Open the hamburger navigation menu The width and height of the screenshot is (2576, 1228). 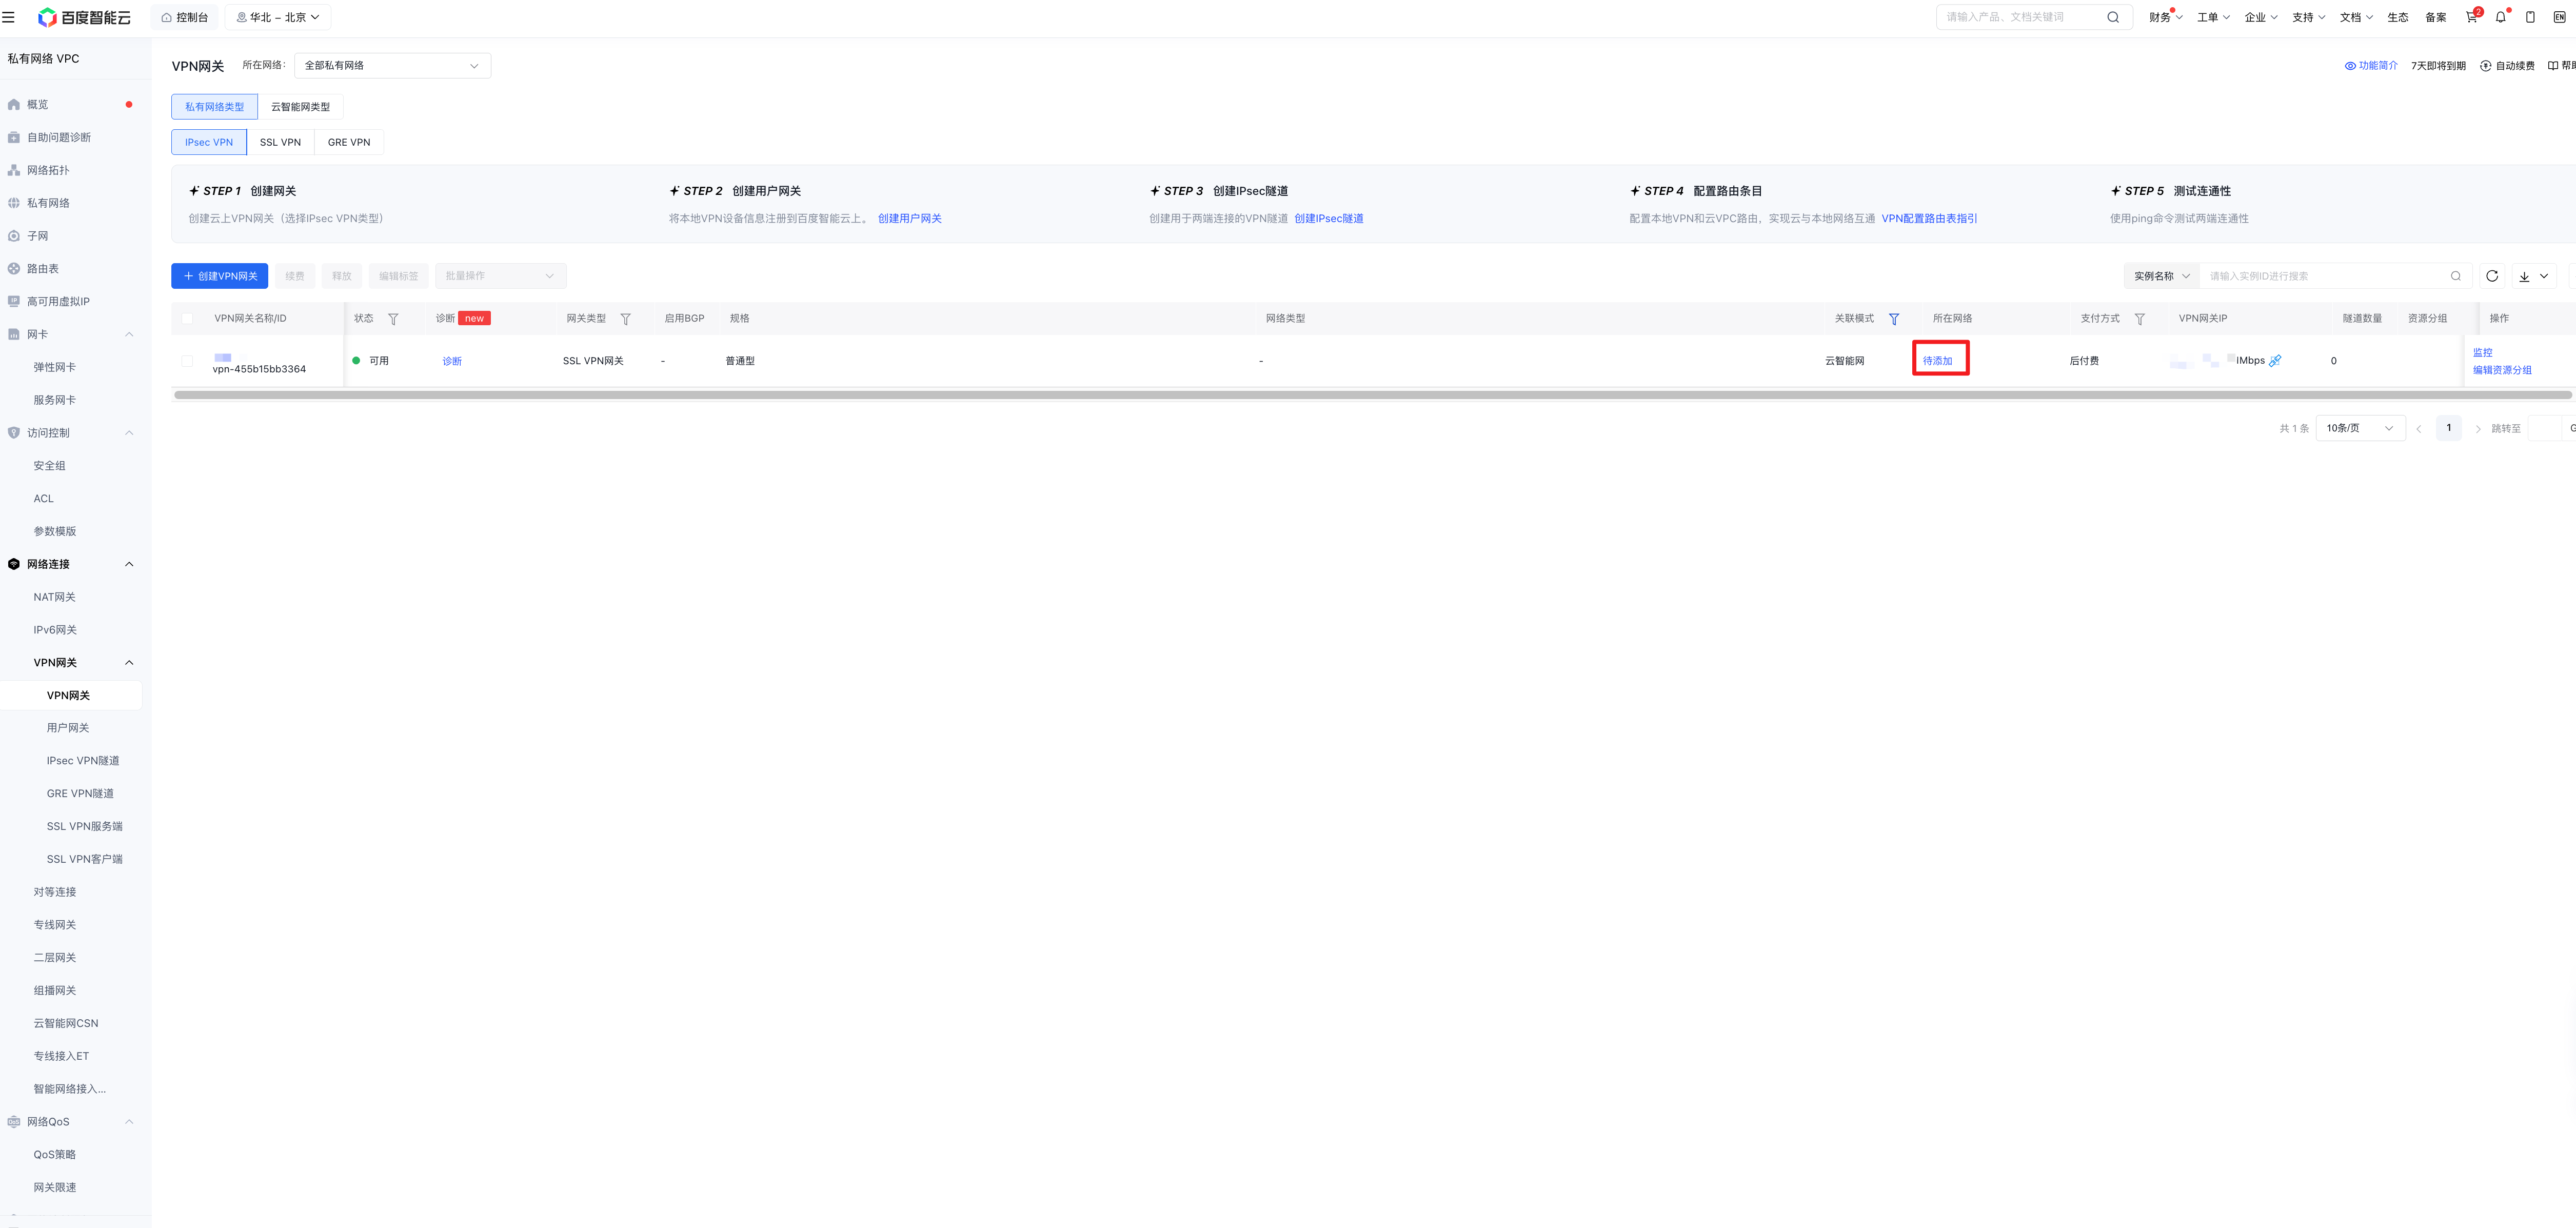(x=9, y=17)
